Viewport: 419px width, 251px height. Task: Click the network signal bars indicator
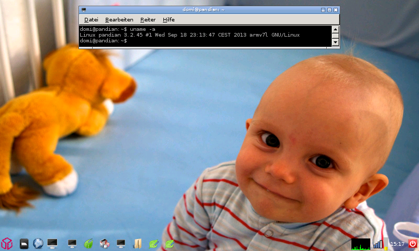coord(377,244)
